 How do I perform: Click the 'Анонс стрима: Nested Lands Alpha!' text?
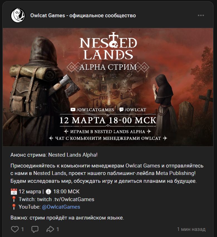pos(54,155)
